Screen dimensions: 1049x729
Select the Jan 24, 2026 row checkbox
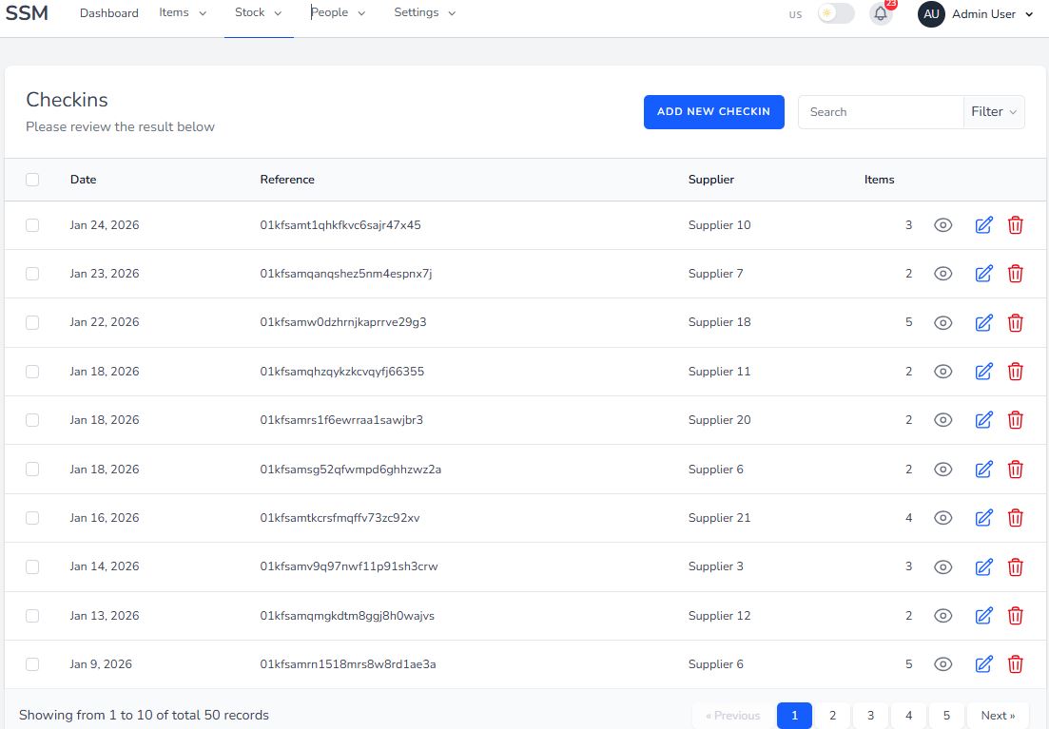(32, 225)
